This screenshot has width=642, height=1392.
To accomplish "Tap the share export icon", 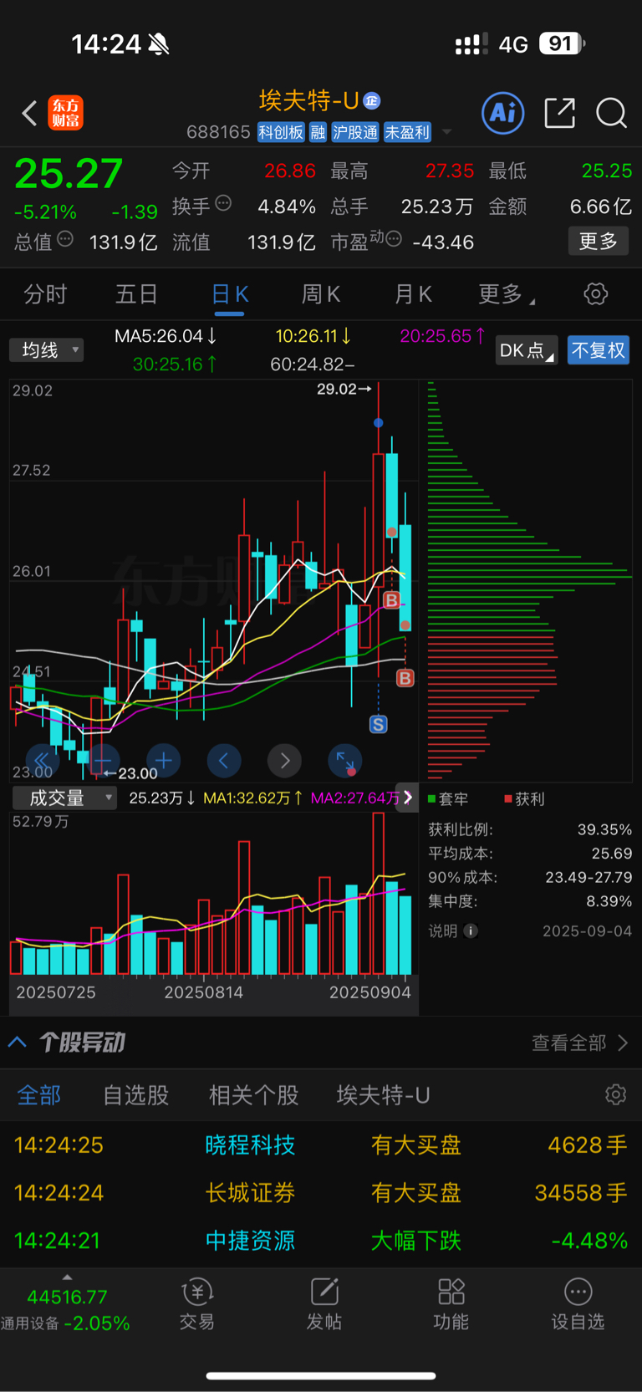I will 559,113.
